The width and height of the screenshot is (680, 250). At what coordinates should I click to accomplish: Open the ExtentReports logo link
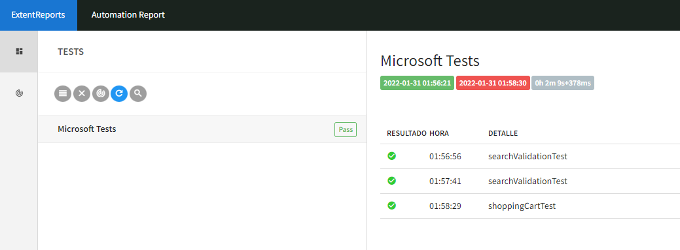click(x=38, y=15)
